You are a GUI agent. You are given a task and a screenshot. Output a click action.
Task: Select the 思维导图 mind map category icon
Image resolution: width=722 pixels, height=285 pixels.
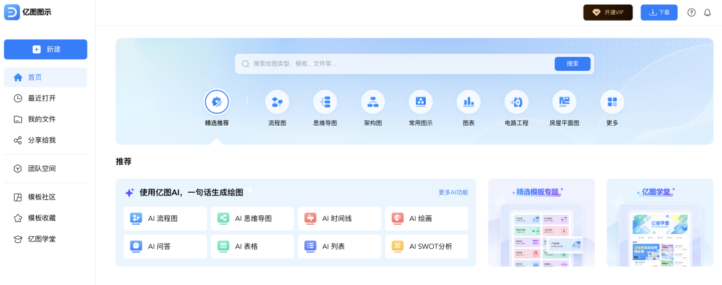(x=325, y=102)
